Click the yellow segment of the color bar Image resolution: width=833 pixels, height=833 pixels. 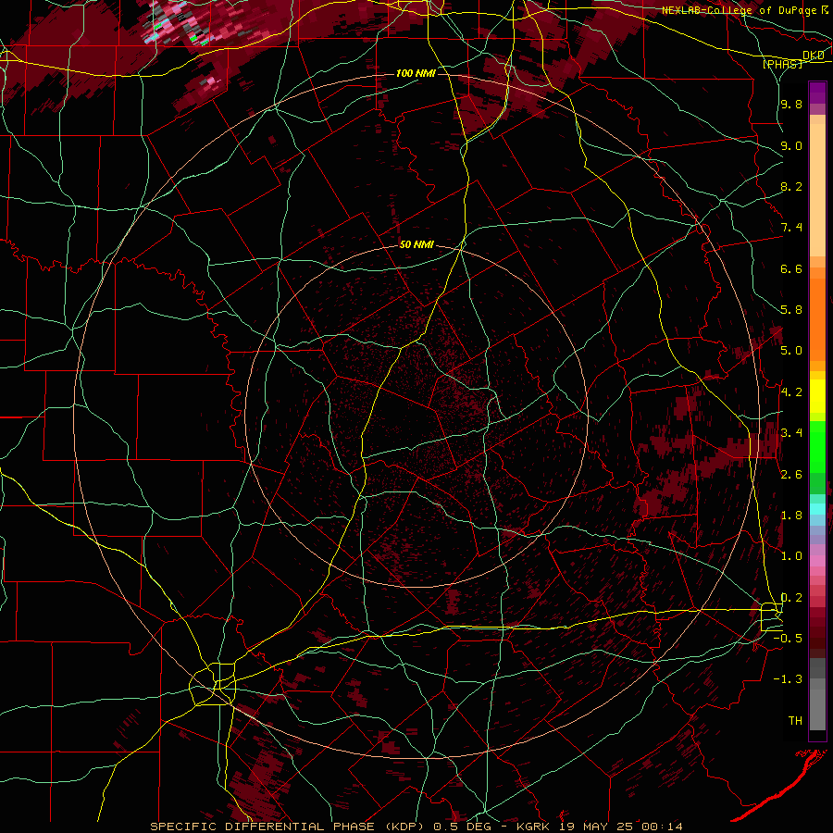tap(817, 396)
